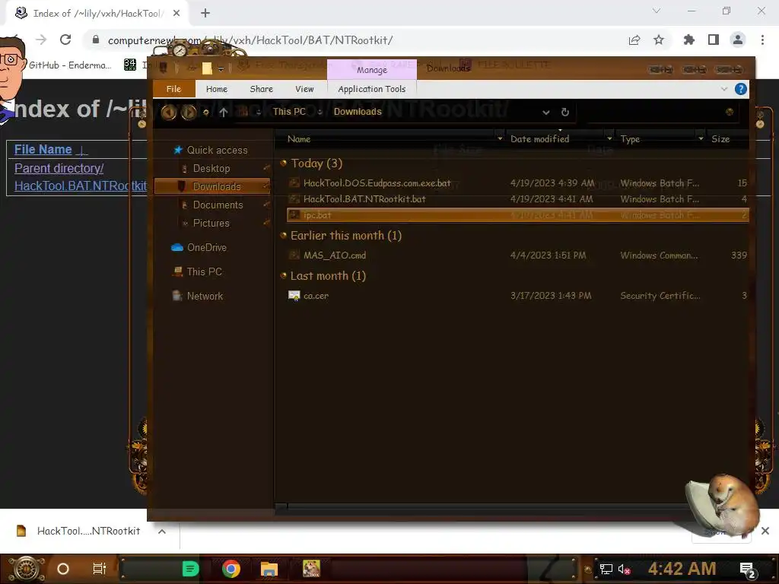Screen dimensions: 779x584
Task: Select Documents in the navigation pane
Action: click(218, 205)
